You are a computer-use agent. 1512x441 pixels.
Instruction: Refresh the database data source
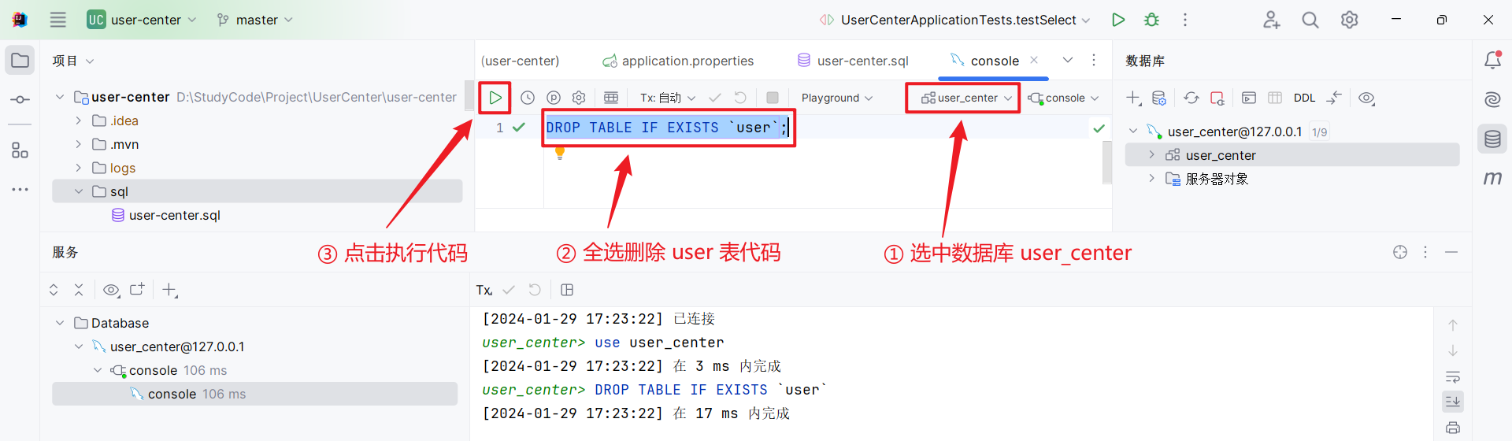point(1191,98)
